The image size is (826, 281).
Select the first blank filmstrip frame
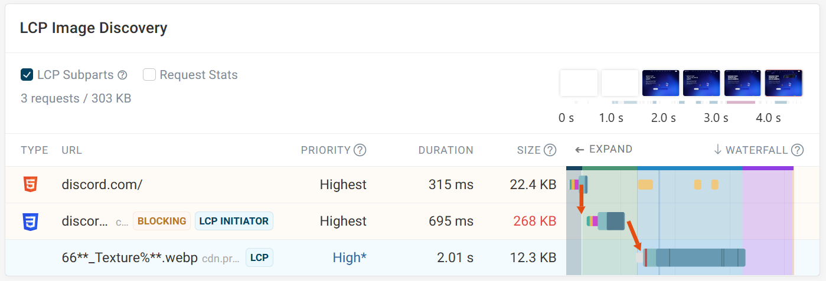579,83
